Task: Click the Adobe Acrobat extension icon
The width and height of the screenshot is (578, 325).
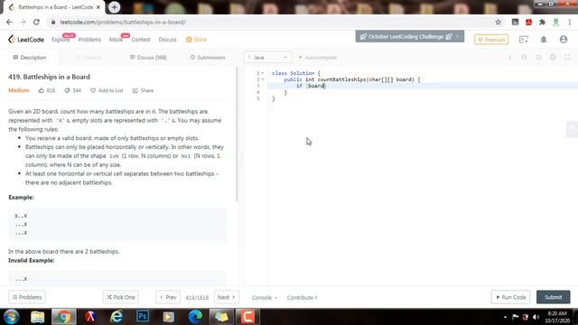Action: (x=528, y=22)
